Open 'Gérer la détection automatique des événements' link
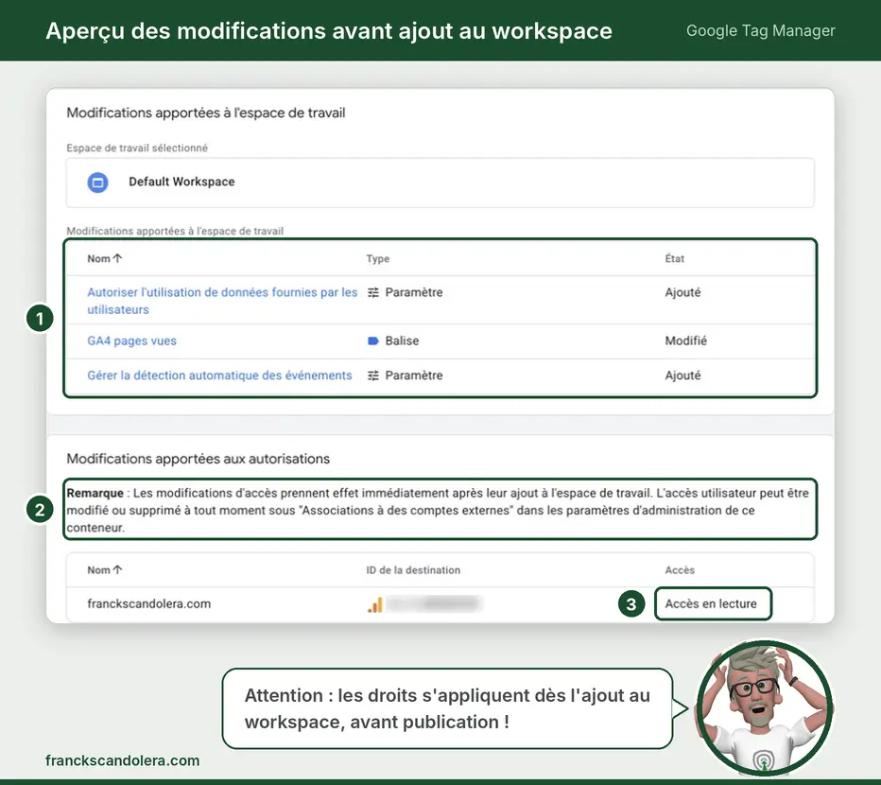Image resolution: width=881 pixels, height=785 pixels. (219, 375)
